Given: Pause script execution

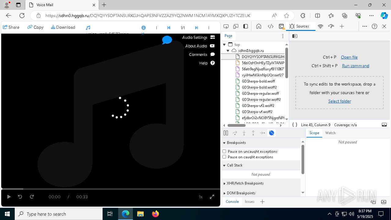Looking at the screenshot, I should click(x=226, y=133).
